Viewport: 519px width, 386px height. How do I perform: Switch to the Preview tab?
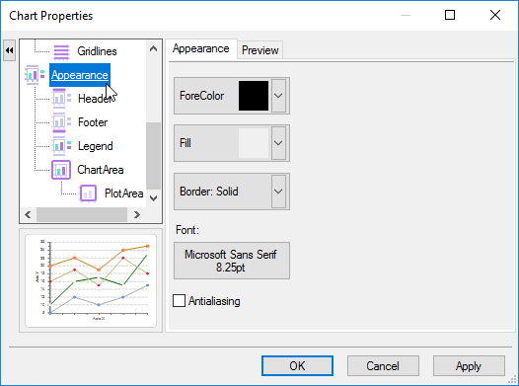coord(259,50)
